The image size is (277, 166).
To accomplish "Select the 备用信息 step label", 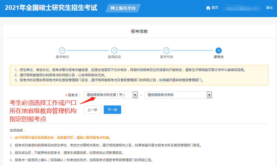I will point(114,57).
